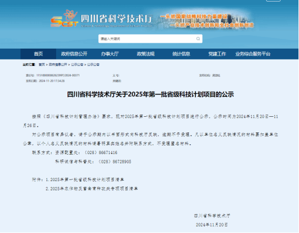Open the 办事大厅 menu item

tap(110, 54)
